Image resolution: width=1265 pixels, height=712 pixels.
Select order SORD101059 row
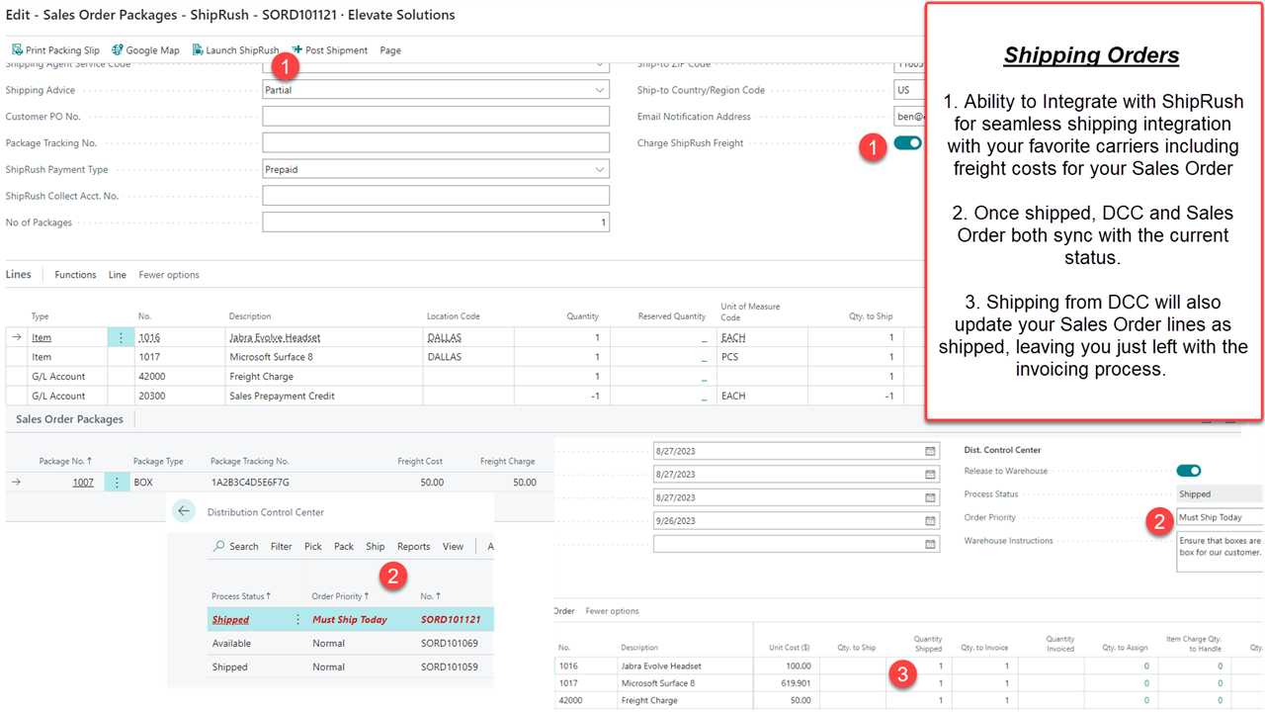pyautogui.click(x=351, y=667)
